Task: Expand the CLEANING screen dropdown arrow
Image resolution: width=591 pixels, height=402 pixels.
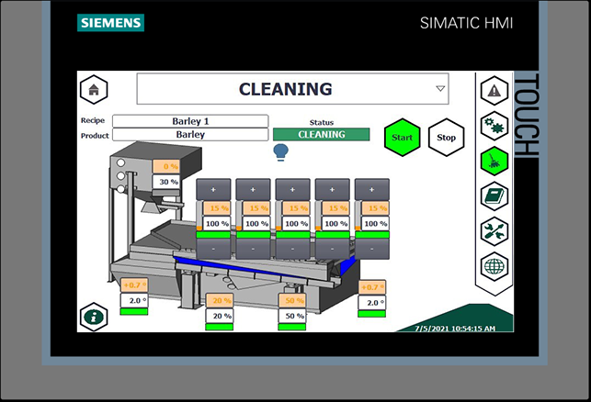Action: tap(440, 89)
